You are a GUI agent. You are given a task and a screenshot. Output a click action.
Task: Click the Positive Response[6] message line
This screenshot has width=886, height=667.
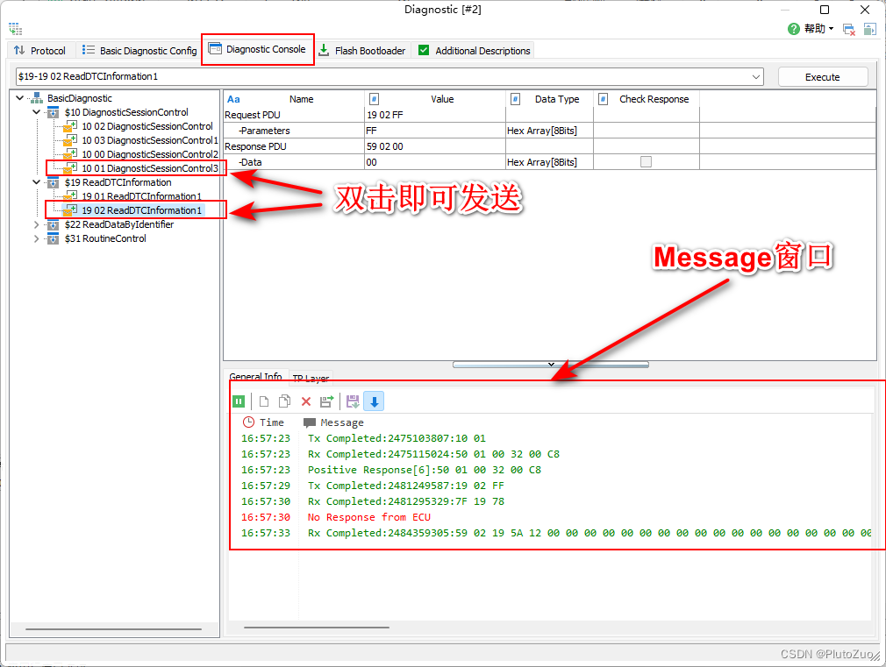pos(424,470)
